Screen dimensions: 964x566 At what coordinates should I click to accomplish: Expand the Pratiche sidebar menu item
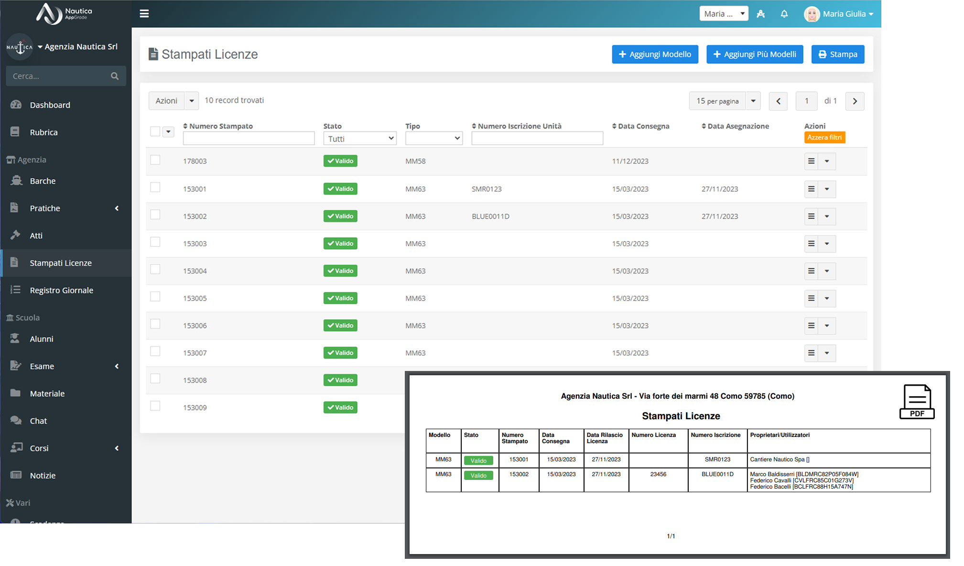coord(45,208)
